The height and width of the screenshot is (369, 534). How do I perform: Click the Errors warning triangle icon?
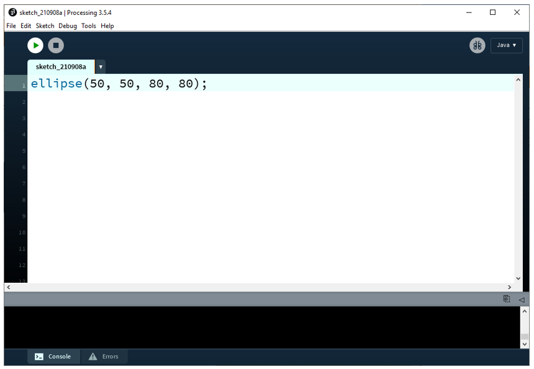(93, 357)
